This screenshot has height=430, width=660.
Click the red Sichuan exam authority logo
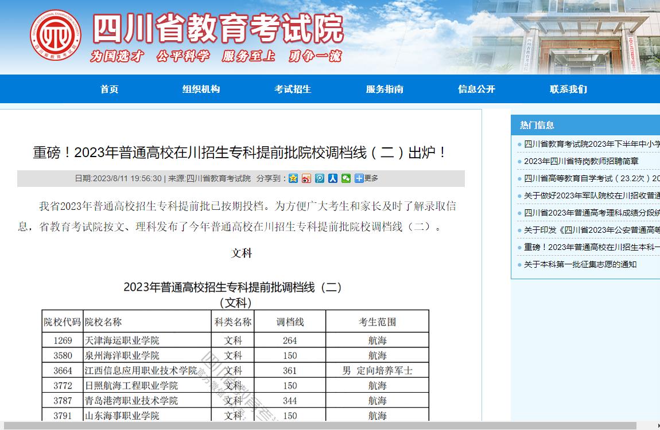click(56, 36)
